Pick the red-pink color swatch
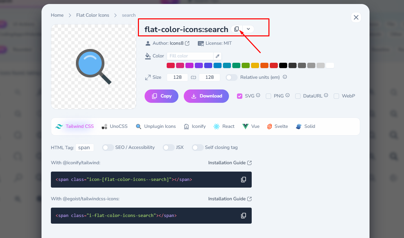The height and width of the screenshot is (238, 404). click(171, 65)
